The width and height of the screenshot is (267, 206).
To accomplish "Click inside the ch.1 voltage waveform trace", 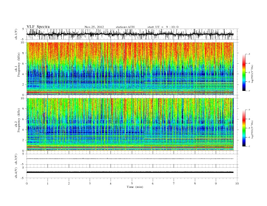I will coord(130,34).
